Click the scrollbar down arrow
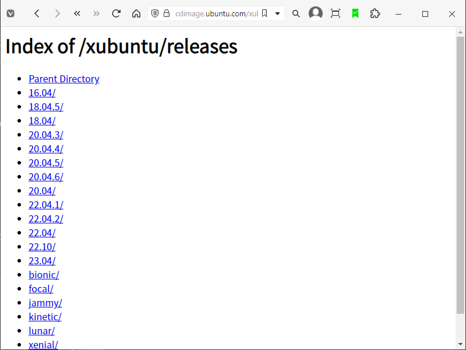This screenshot has width=466, height=350. point(460,344)
